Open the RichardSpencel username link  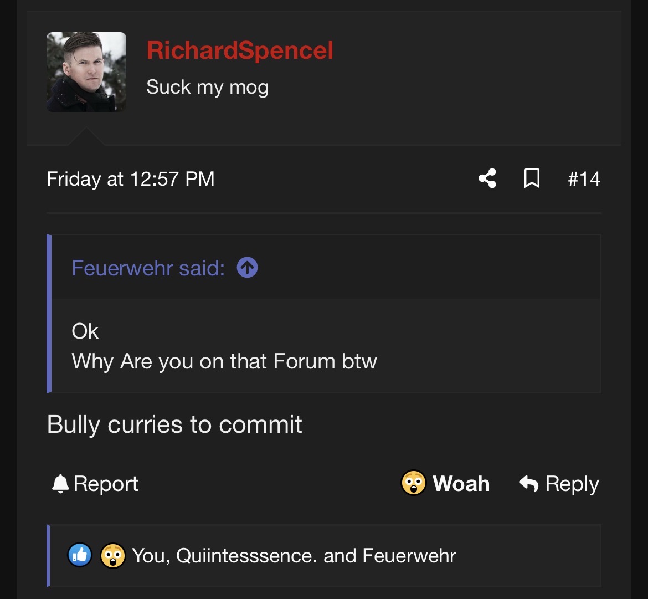coord(240,51)
